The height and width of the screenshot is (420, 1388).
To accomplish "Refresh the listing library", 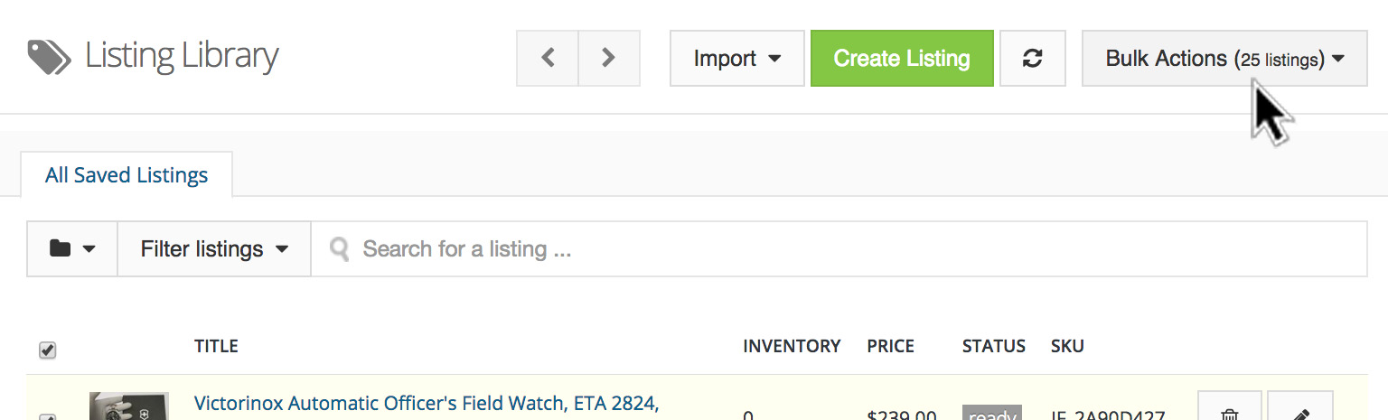I will pos(1032,58).
